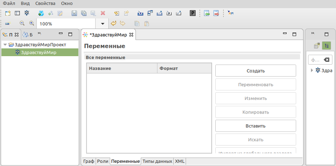Viewport: 336px width, 166px height.
Task: Open the Свойства menu
Action: pos(45,4)
